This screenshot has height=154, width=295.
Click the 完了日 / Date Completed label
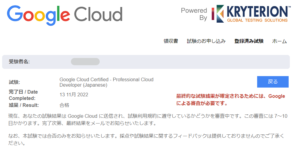[x=23, y=95]
